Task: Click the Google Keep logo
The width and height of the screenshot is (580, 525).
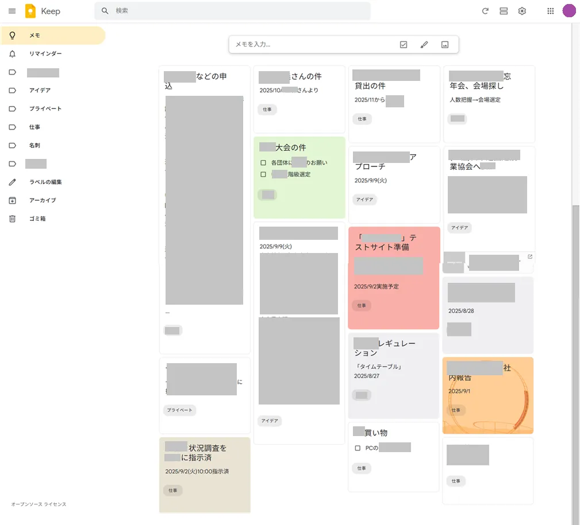Action: (30, 11)
